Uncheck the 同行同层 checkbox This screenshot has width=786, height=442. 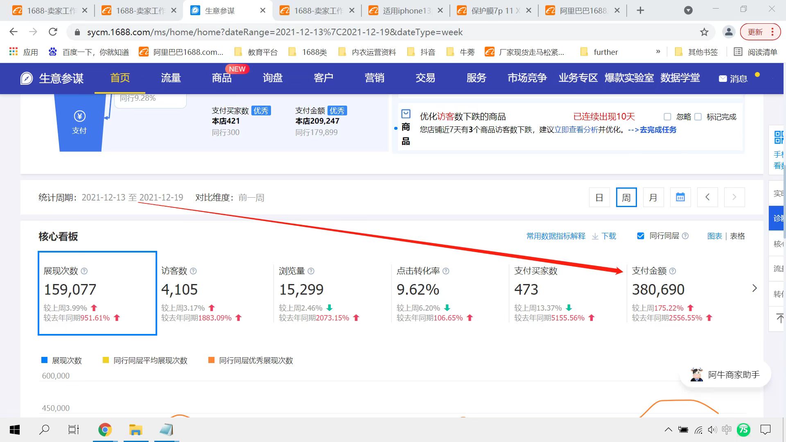tap(641, 236)
